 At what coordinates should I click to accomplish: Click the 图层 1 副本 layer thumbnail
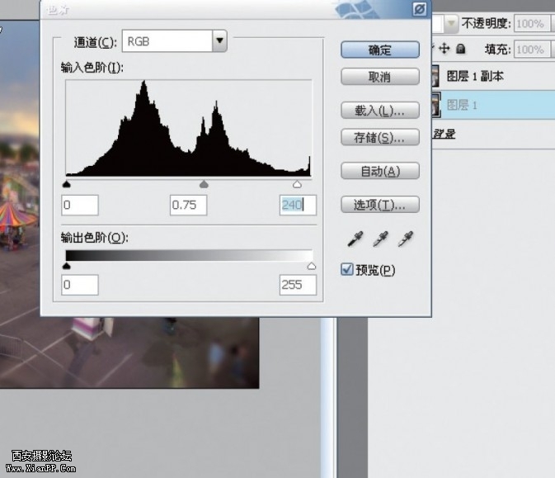(x=435, y=77)
